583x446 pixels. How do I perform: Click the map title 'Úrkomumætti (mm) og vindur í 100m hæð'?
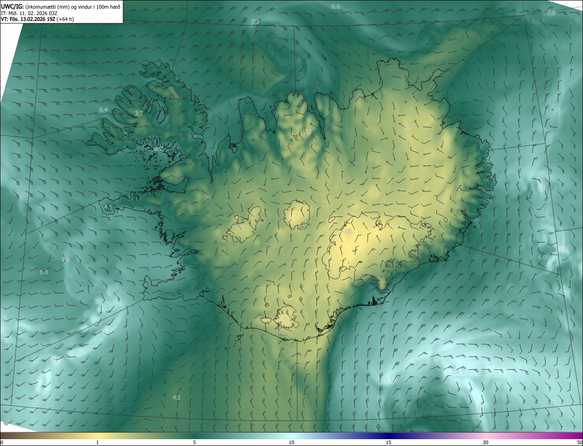(x=72, y=6)
